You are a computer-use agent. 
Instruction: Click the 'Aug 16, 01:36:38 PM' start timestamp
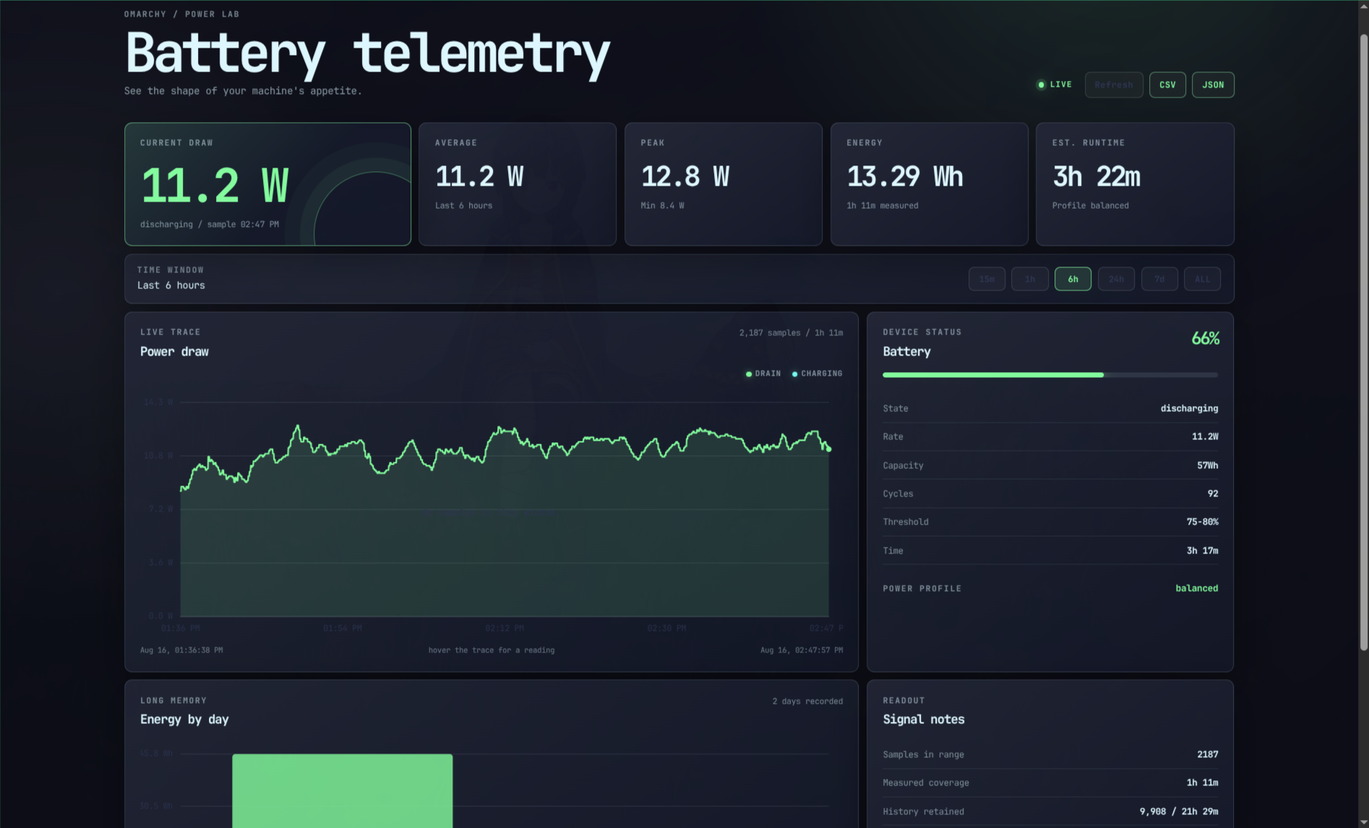(x=181, y=650)
